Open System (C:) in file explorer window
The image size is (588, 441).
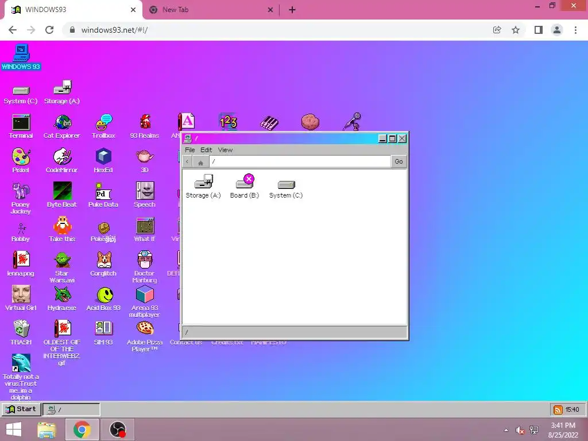coord(286,189)
